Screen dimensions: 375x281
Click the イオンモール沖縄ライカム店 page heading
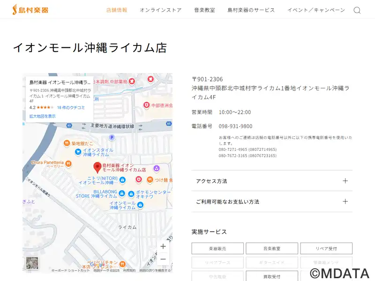coord(90,48)
